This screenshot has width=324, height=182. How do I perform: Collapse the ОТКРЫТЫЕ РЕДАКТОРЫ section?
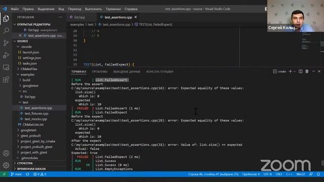coord(33,24)
